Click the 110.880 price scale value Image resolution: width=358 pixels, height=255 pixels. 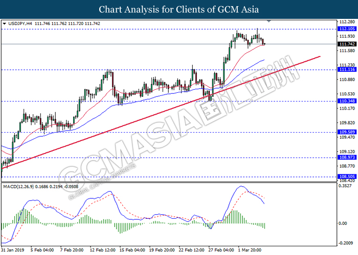(347, 80)
